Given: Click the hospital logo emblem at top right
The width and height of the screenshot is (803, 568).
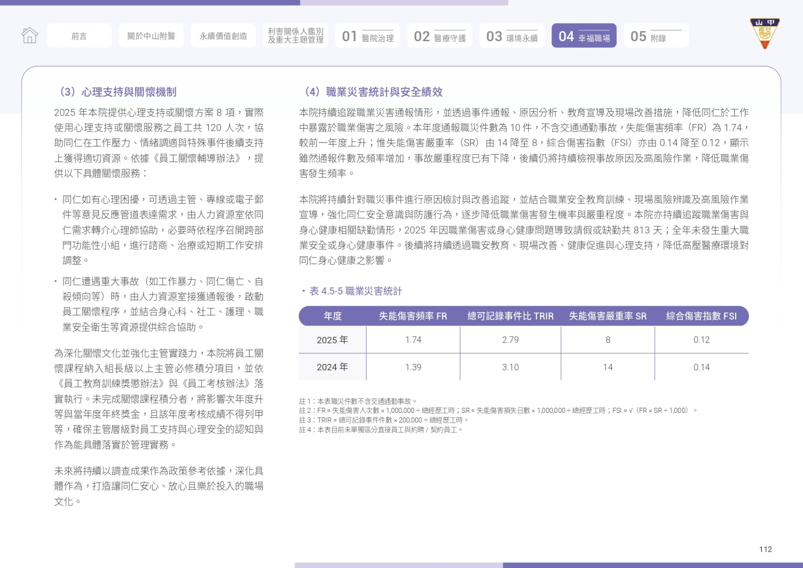Looking at the screenshot, I should pos(765,33).
